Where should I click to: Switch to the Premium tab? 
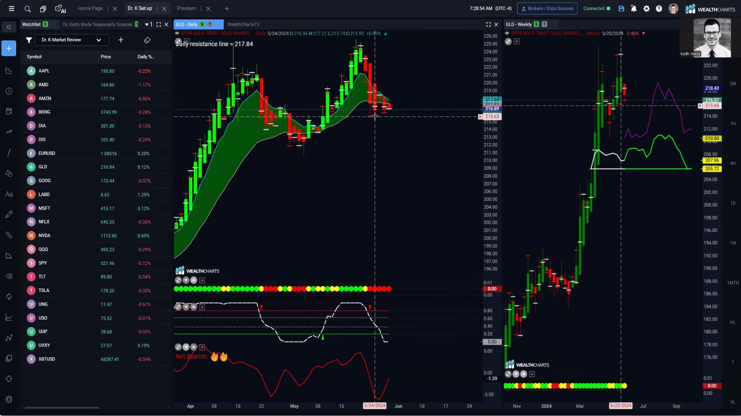(186, 8)
